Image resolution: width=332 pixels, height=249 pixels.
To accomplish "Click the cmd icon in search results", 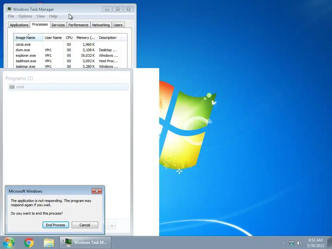I will (x=12, y=87).
